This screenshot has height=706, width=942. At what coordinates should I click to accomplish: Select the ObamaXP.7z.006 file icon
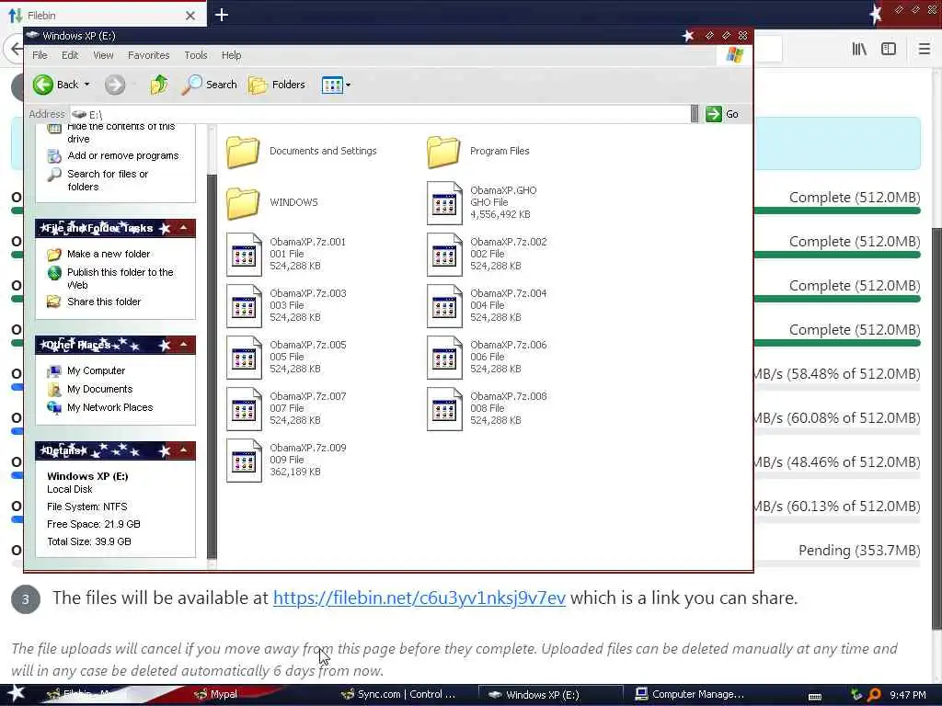click(x=444, y=358)
